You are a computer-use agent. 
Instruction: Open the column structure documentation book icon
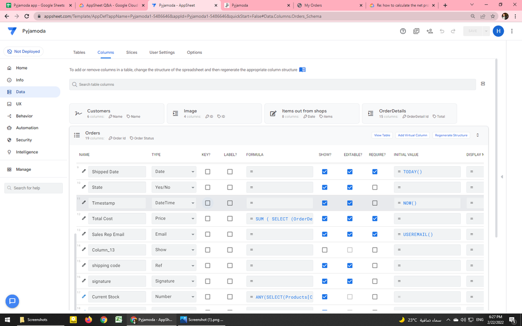[302, 69]
